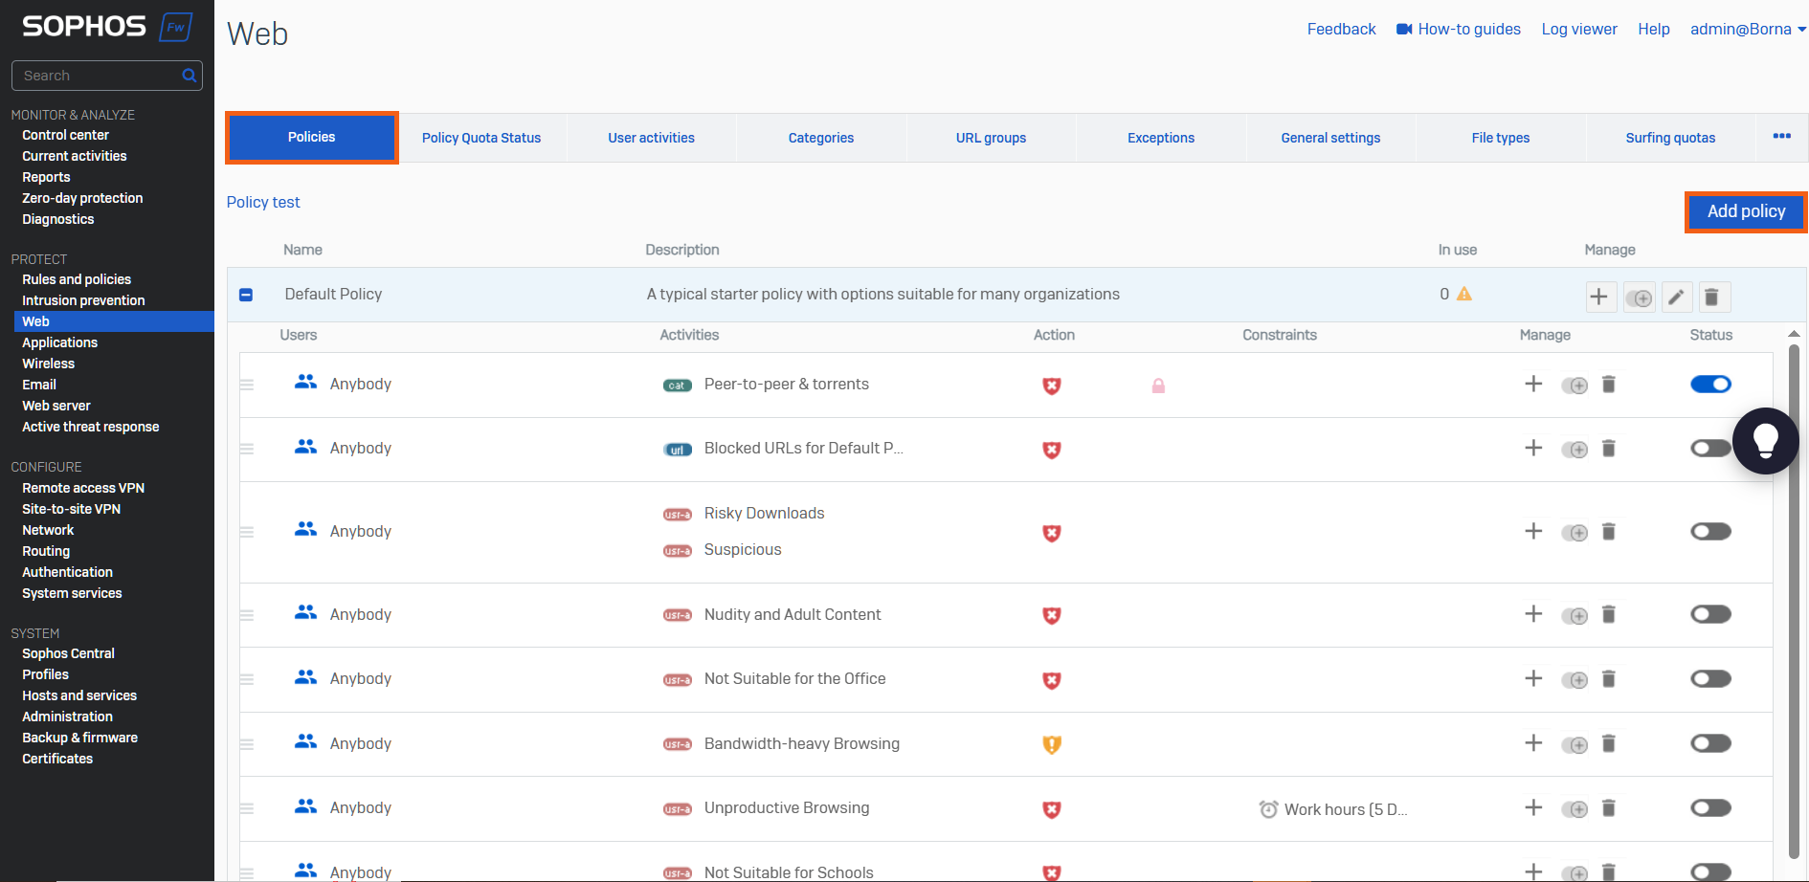Open the Policy test link
Image resolution: width=1809 pixels, height=882 pixels.
click(263, 202)
